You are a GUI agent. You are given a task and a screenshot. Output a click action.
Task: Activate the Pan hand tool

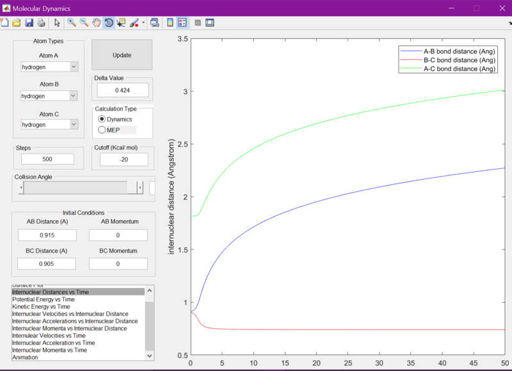click(x=97, y=22)
